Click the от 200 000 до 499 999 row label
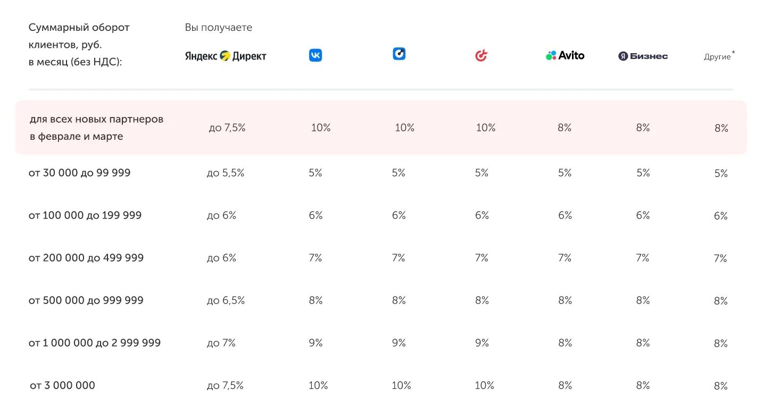Screen dimensions: 763x412 tap(86, 258)
